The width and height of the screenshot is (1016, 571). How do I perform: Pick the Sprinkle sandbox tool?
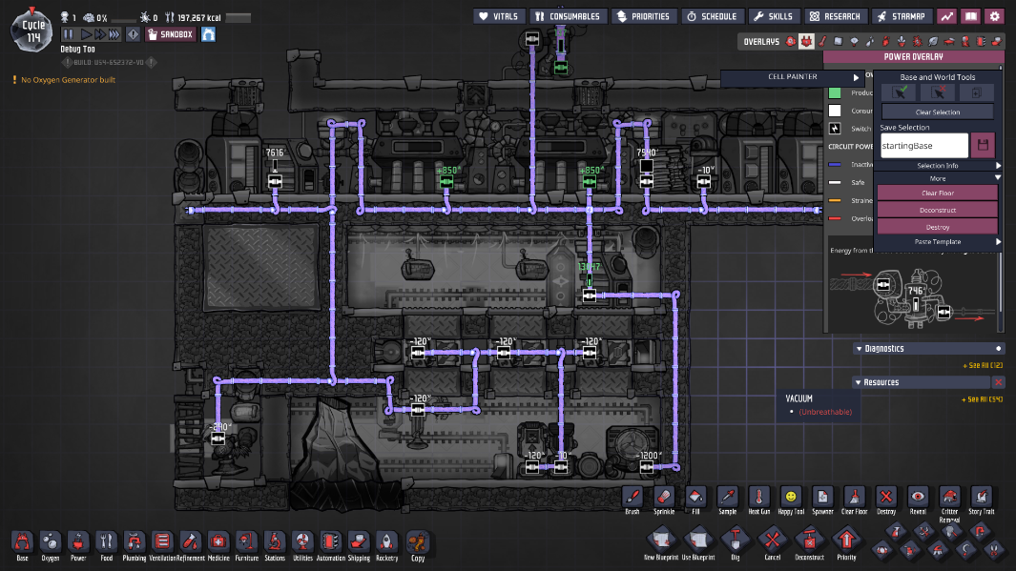(x=664, y=498)
